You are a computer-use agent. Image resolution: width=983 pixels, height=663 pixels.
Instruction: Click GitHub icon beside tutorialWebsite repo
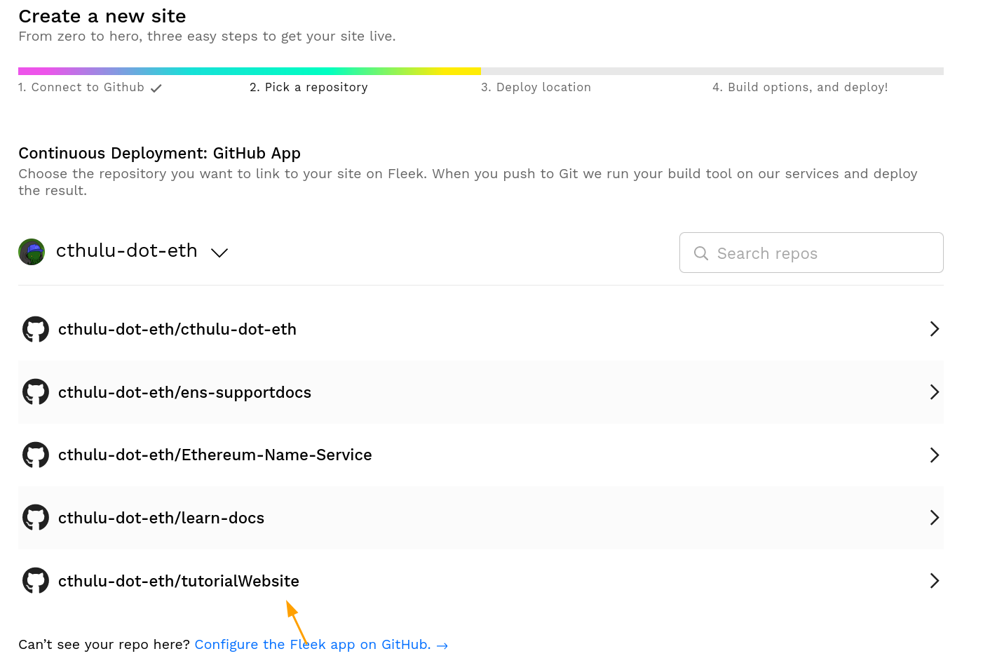point(36,581)
